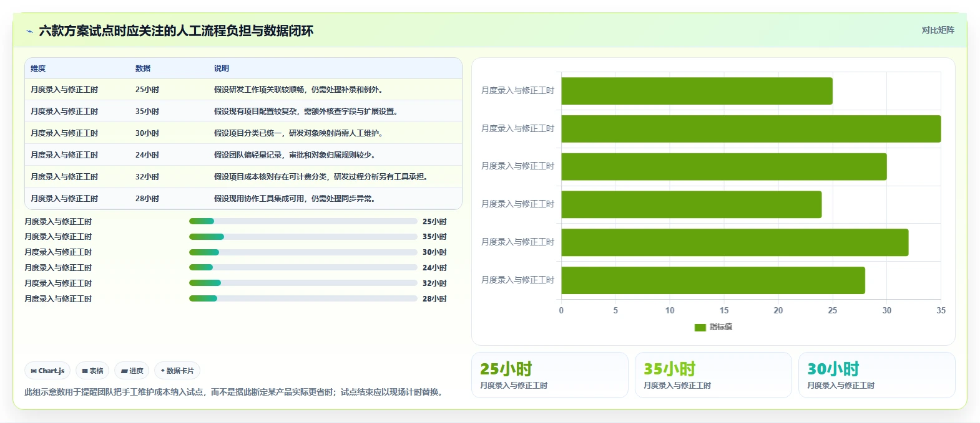
Task: Click the shortest chart bar at 24
Action: click(692, 204)
